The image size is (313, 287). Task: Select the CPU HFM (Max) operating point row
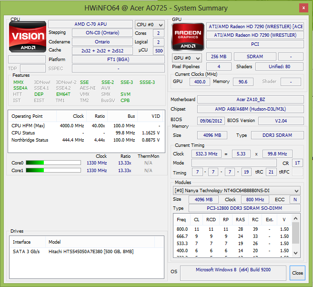tap(86, 126)
